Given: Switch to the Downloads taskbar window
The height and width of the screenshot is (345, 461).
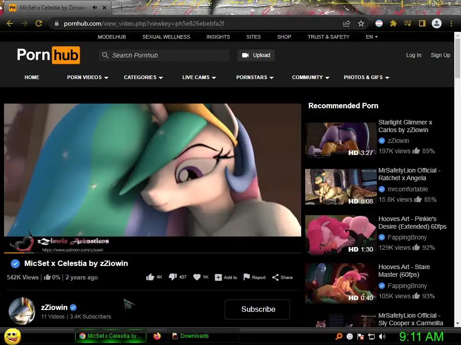Looking at the screenshot, I should [x=203, y=336].
